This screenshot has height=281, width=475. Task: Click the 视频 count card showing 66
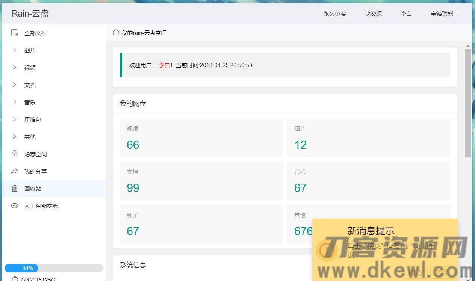click(201, 138)
